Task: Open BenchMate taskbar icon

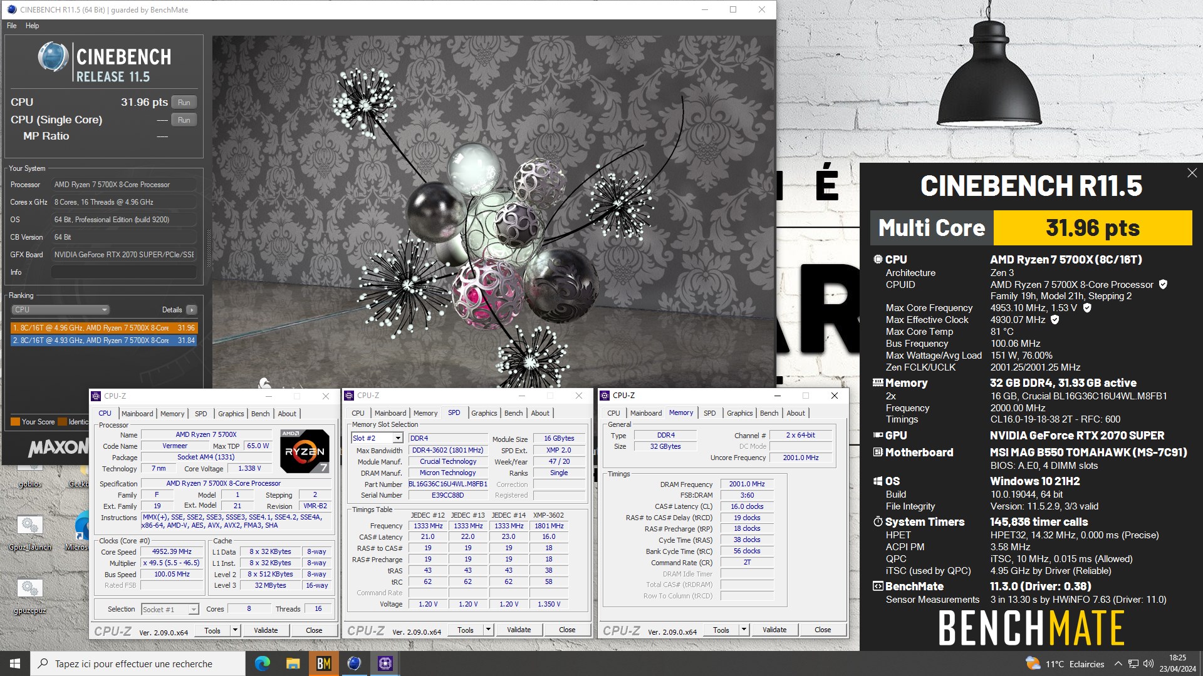Action: (x=324, y=663)
